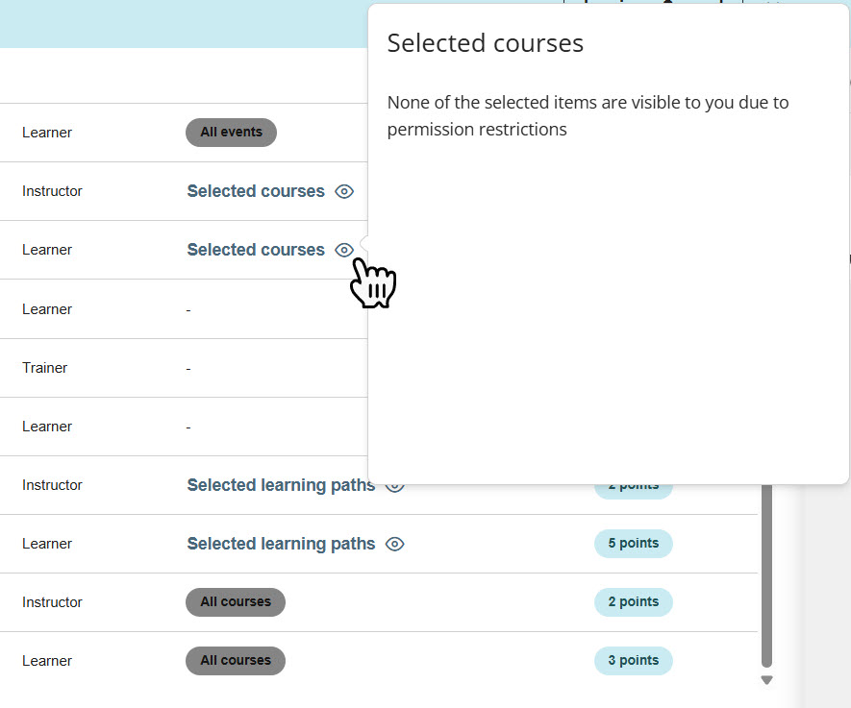Click the scrollbar's down arrow
851x708 pixels.
(x=766, y=680)
